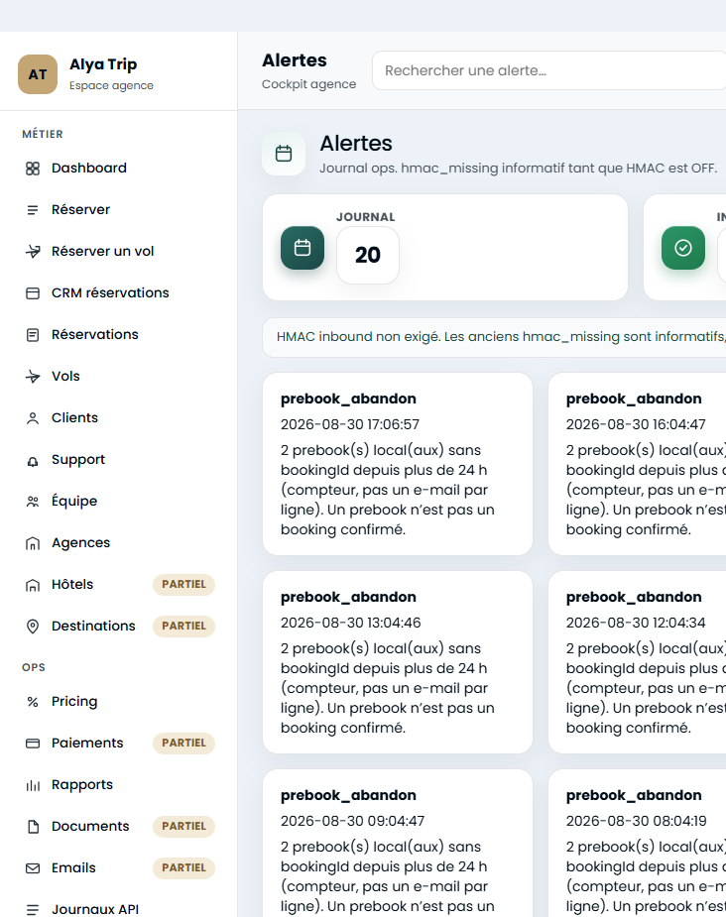Click the Dashboard grid icon
This screenshot has width=726, height=917.
click(33, 169)
